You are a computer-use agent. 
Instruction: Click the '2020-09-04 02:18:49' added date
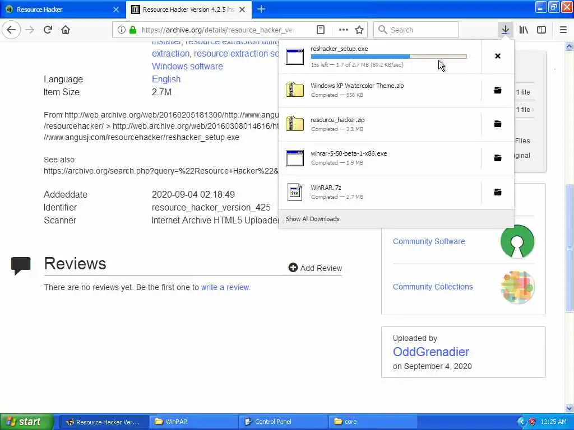193,194
